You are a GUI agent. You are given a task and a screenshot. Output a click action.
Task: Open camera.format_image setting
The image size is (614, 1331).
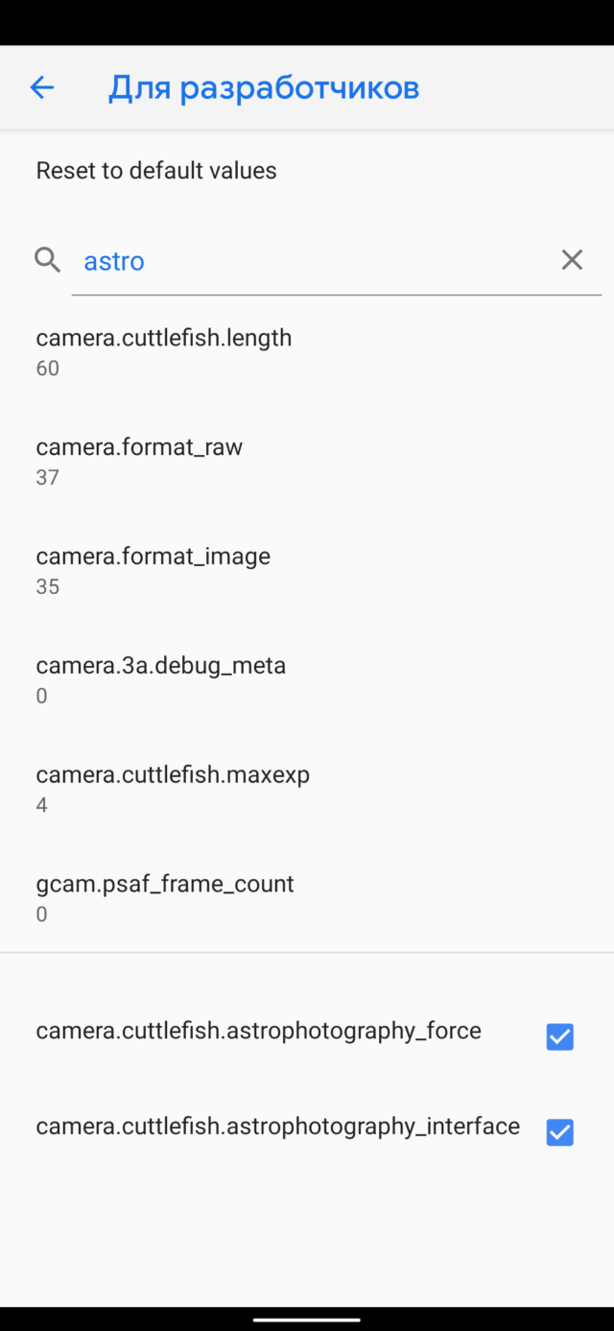[307, 571]
